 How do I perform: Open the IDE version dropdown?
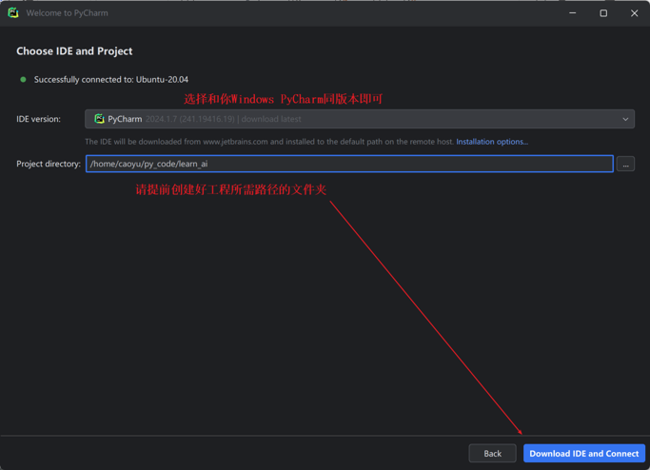click(x=360, y=119)
